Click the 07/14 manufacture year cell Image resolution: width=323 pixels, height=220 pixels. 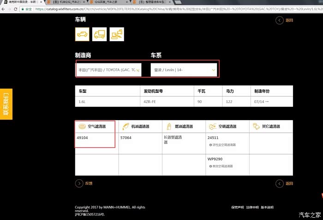pyautogui.click(x=272, y=102)
